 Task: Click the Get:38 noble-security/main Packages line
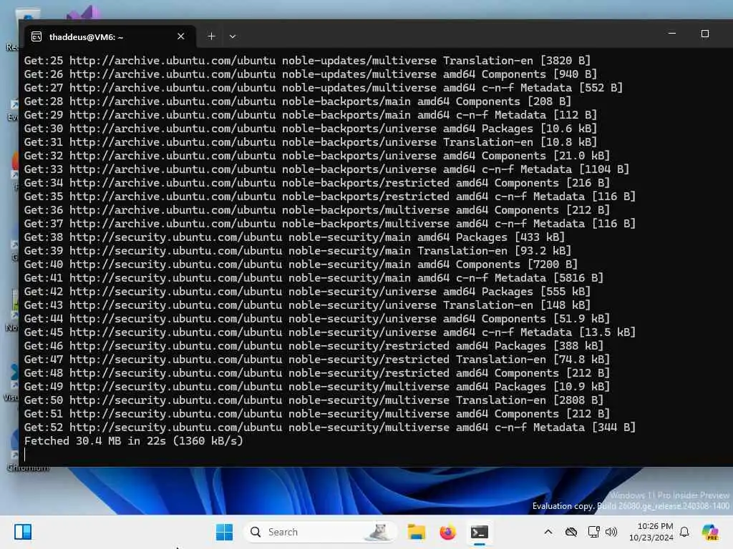click(294, 237)
